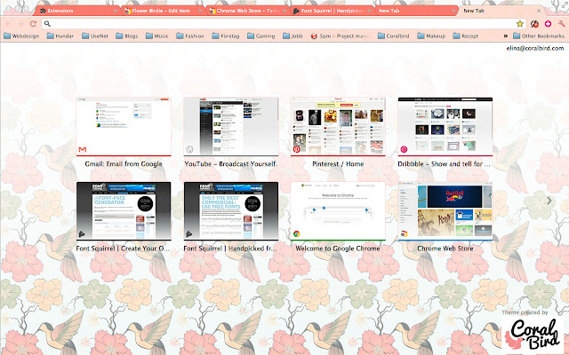This screenshot has height=355, width=569.
Task: Click the search magnifier in the address bar
Action: (47, 24)
